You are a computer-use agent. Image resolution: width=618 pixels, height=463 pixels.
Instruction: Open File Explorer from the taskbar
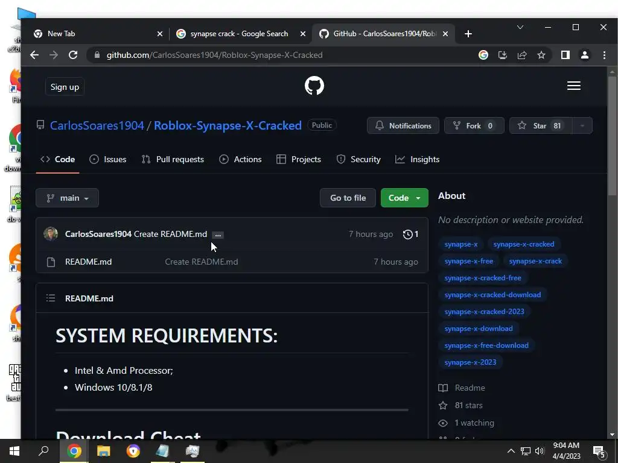click(103, 451)
